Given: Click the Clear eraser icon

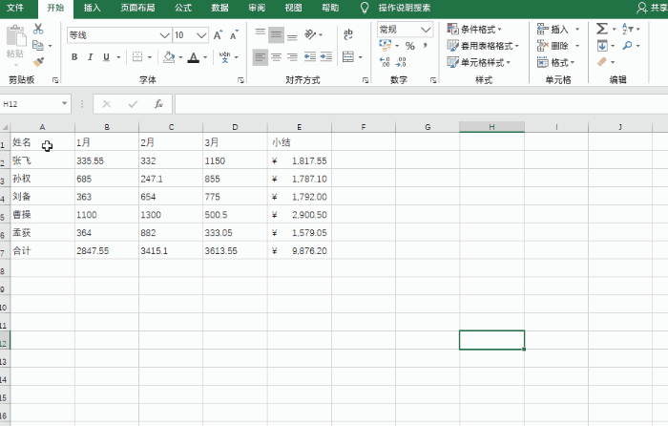Looking at the screenshot, I should 602,62.
